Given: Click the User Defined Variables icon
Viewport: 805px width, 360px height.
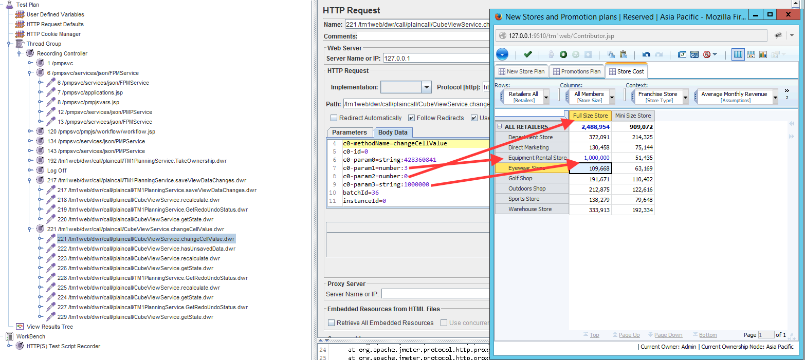Looking at the screenshot, I should pyautogui.click(x=20, y=14).
